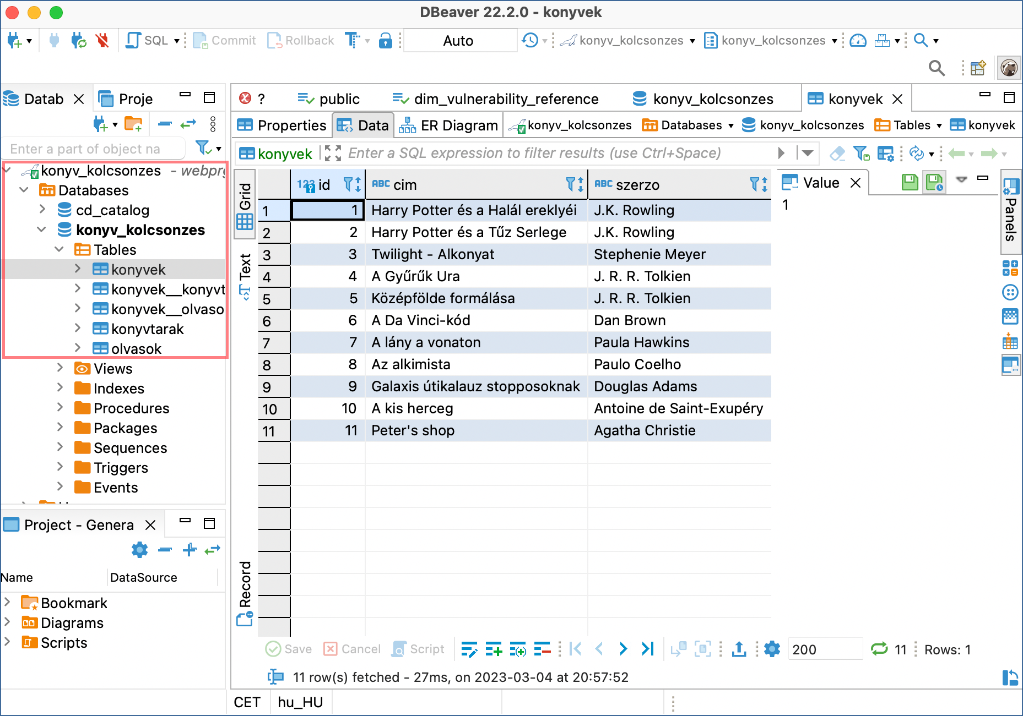Click the edit cell value icon
1023x716 pixels.
point(469,649)
